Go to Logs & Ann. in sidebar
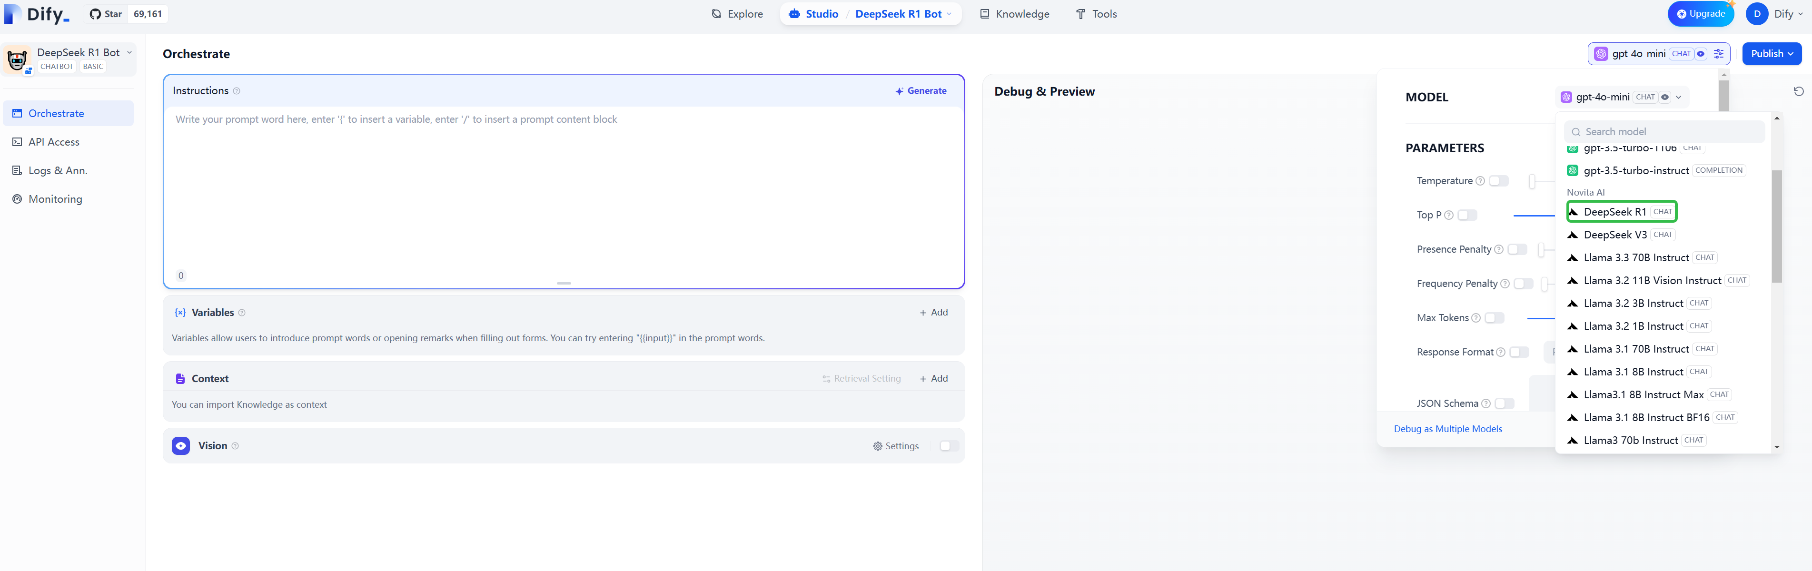The image size is (1812, 571). [x=58, y=171]
